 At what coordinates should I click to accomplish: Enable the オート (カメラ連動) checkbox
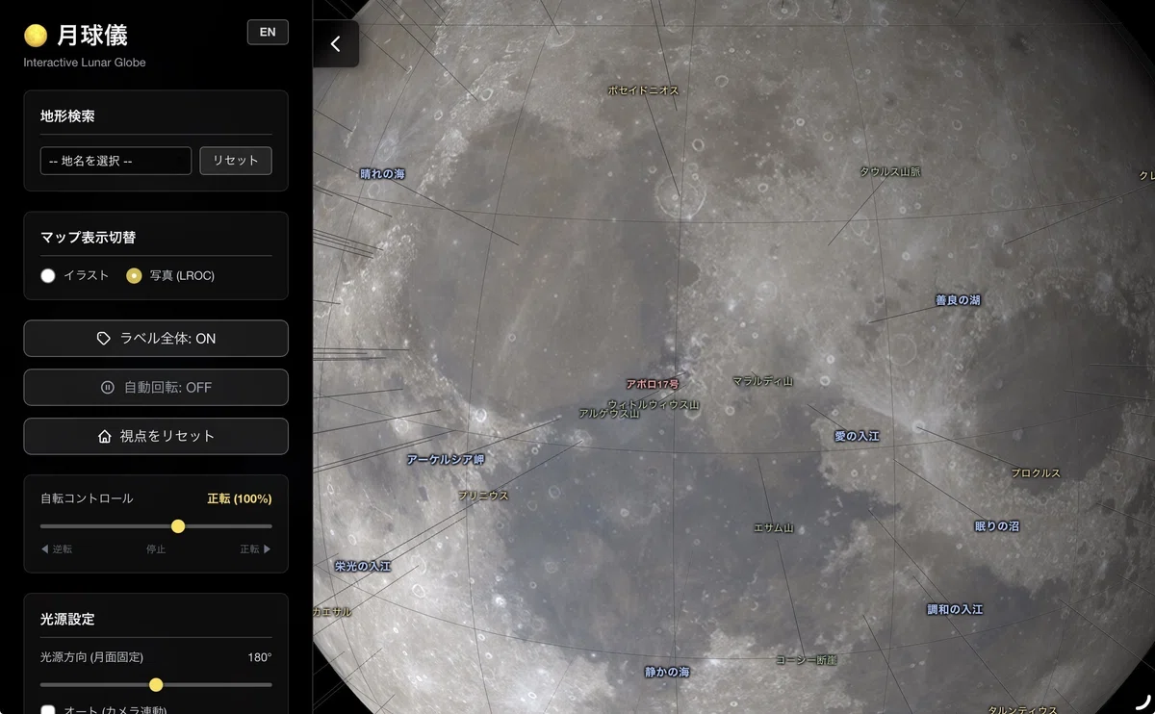(x=48, y=711)
